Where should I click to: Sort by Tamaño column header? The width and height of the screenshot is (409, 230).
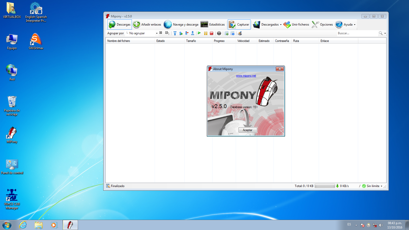click(x=198, y=41)
